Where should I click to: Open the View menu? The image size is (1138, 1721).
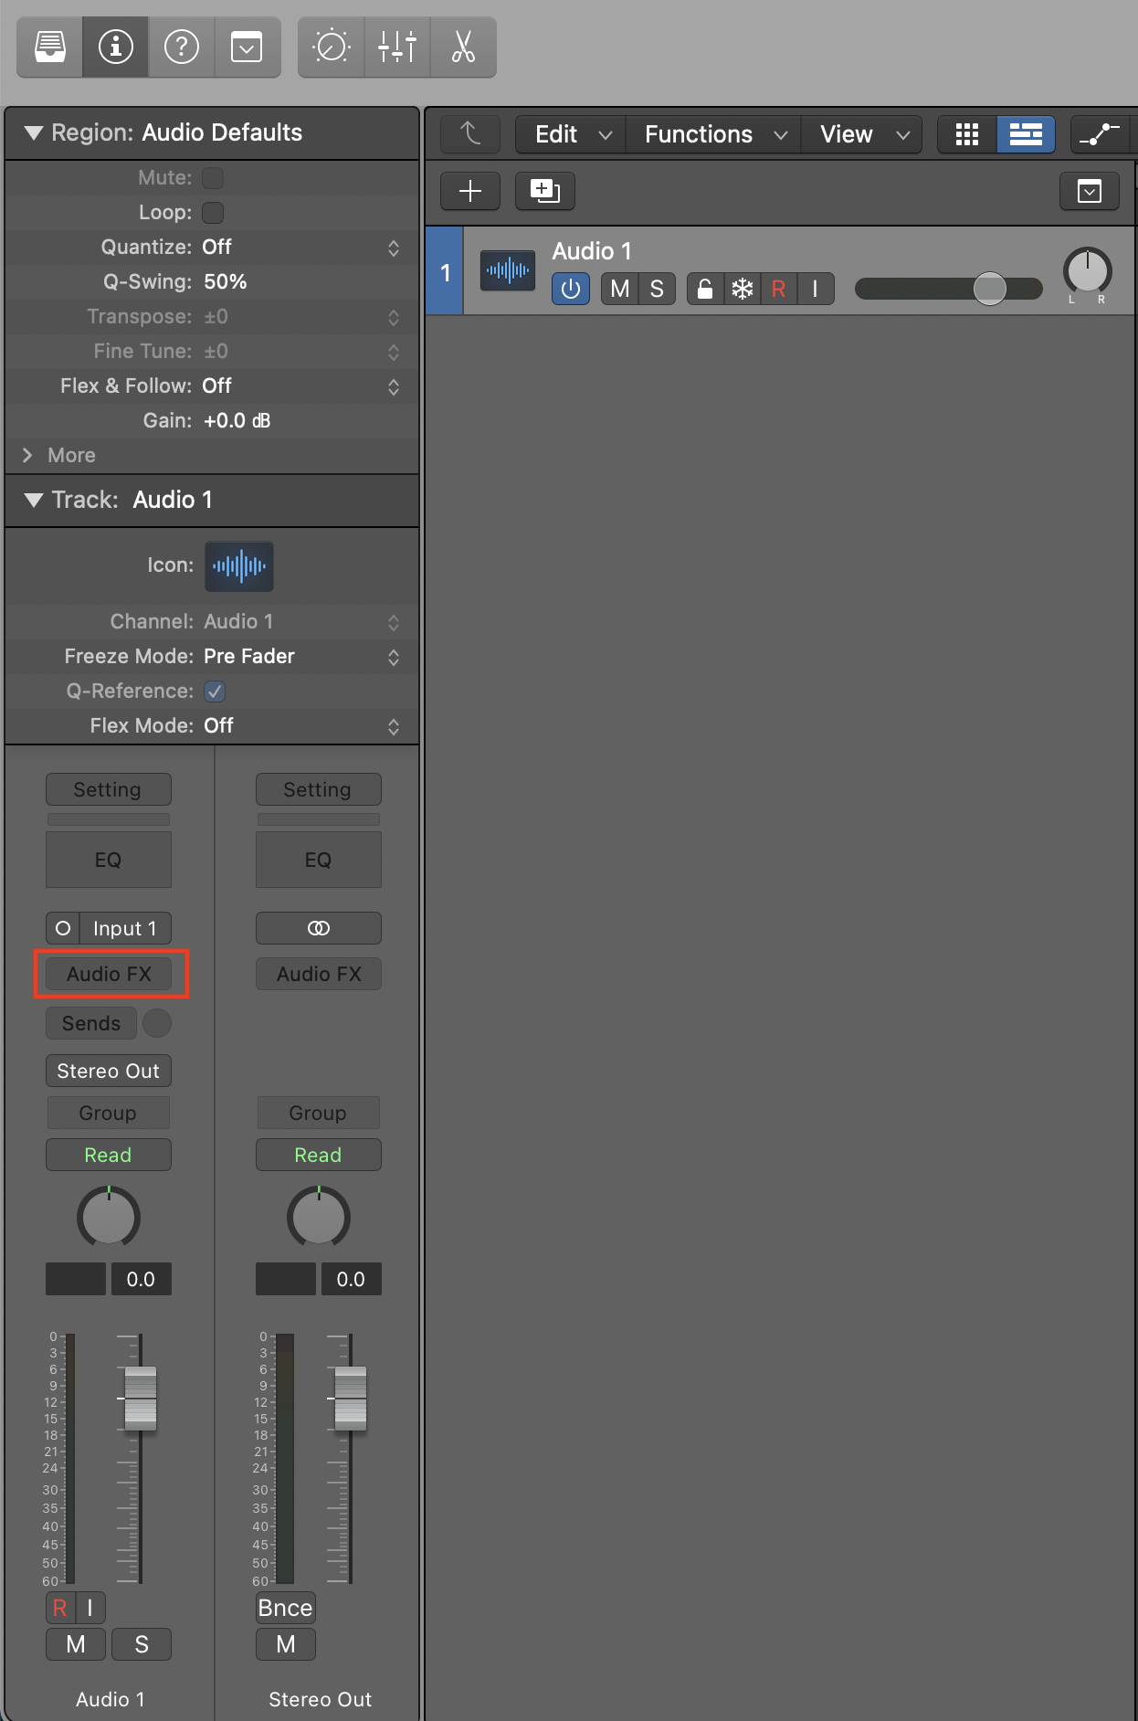[x=862, y=134]
